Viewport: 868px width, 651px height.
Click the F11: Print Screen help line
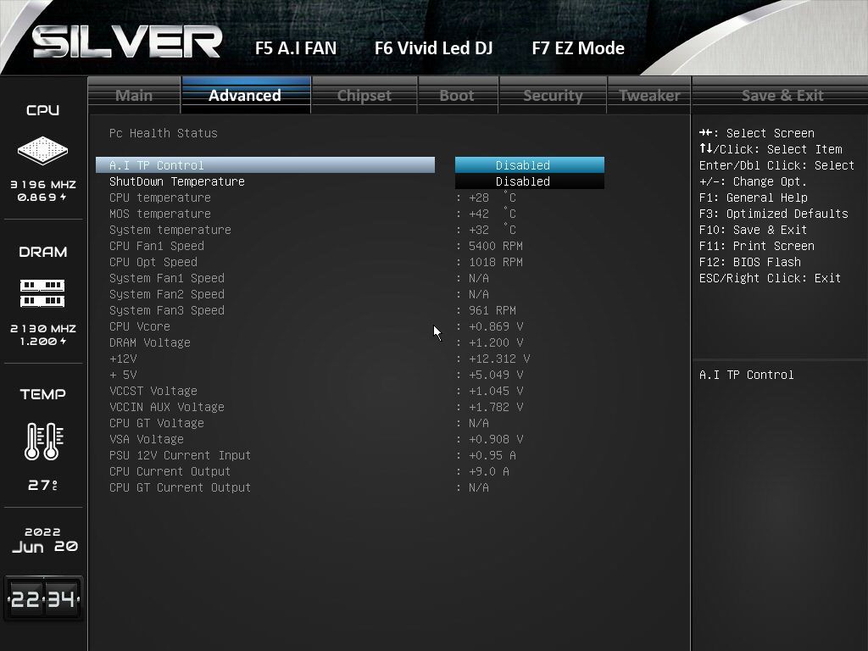pos(757,246)
